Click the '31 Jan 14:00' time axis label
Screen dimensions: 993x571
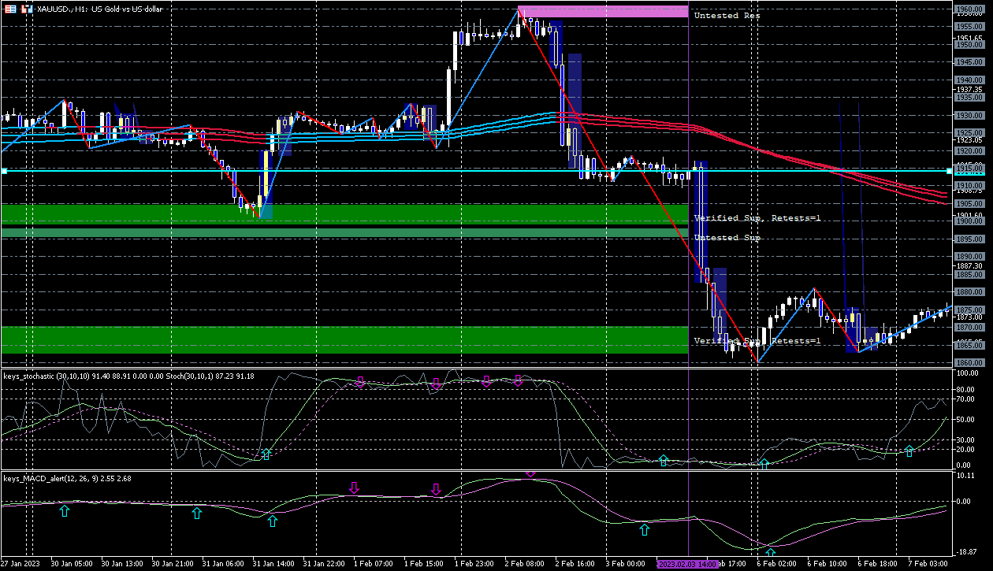point(273,564)
